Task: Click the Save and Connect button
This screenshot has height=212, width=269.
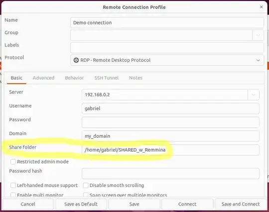Action: [x=241, y=204]
